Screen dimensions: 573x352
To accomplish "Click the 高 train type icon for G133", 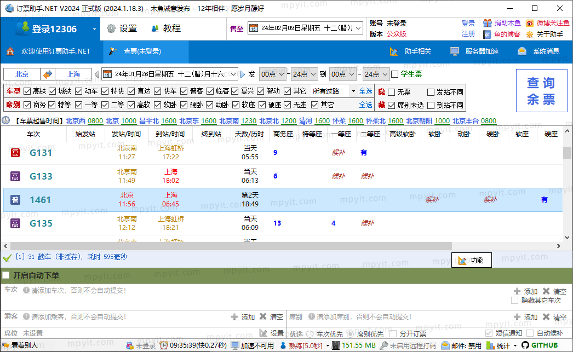I will [x=15, y=176].
